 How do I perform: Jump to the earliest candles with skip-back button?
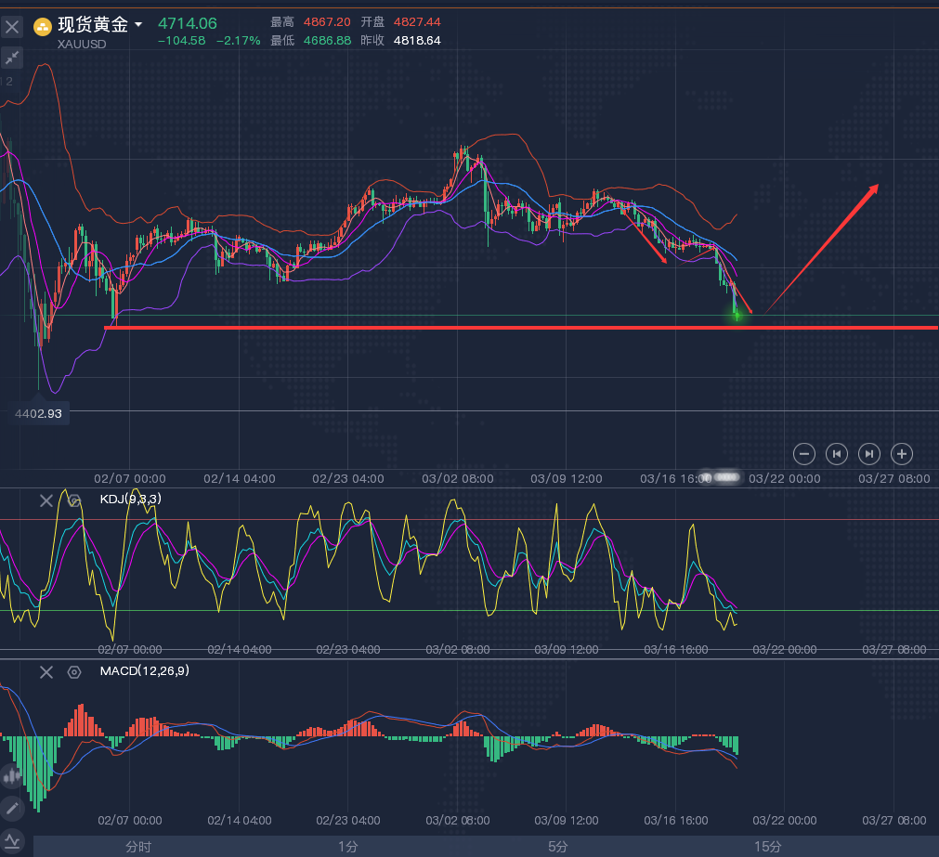pos(837,453)
